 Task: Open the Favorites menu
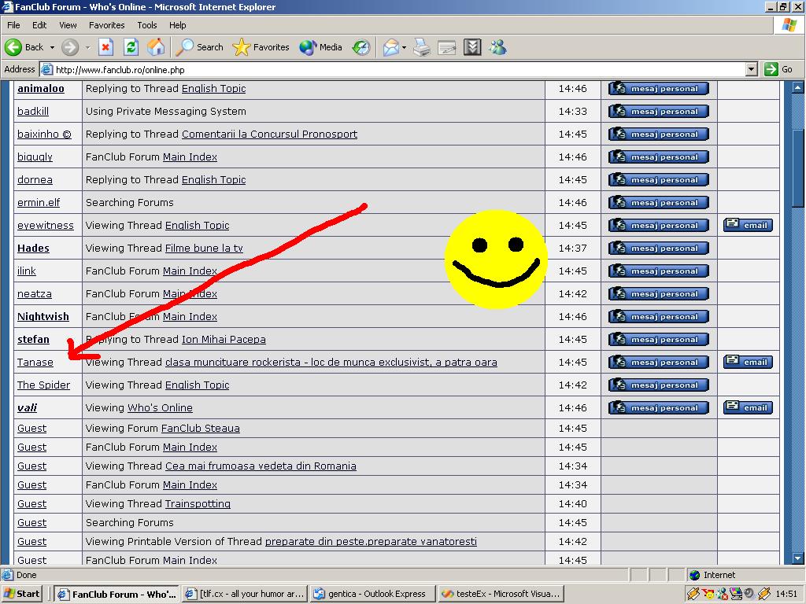(x=106, y=25)
